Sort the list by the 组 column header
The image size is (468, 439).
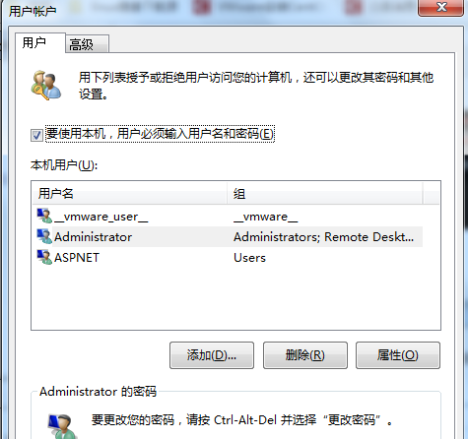coord(324,194)
